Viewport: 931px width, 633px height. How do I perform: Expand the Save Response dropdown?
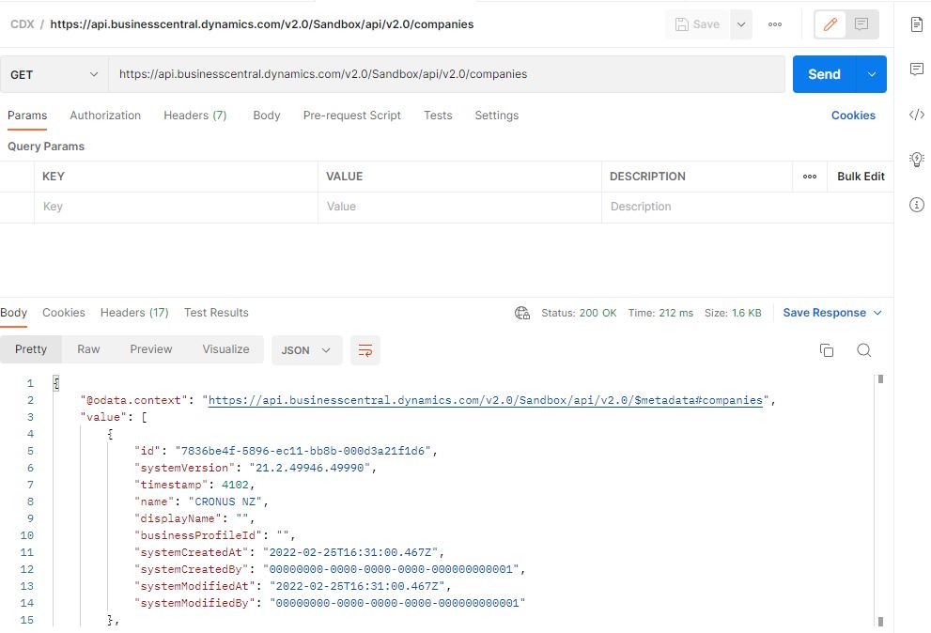point(832,313)
